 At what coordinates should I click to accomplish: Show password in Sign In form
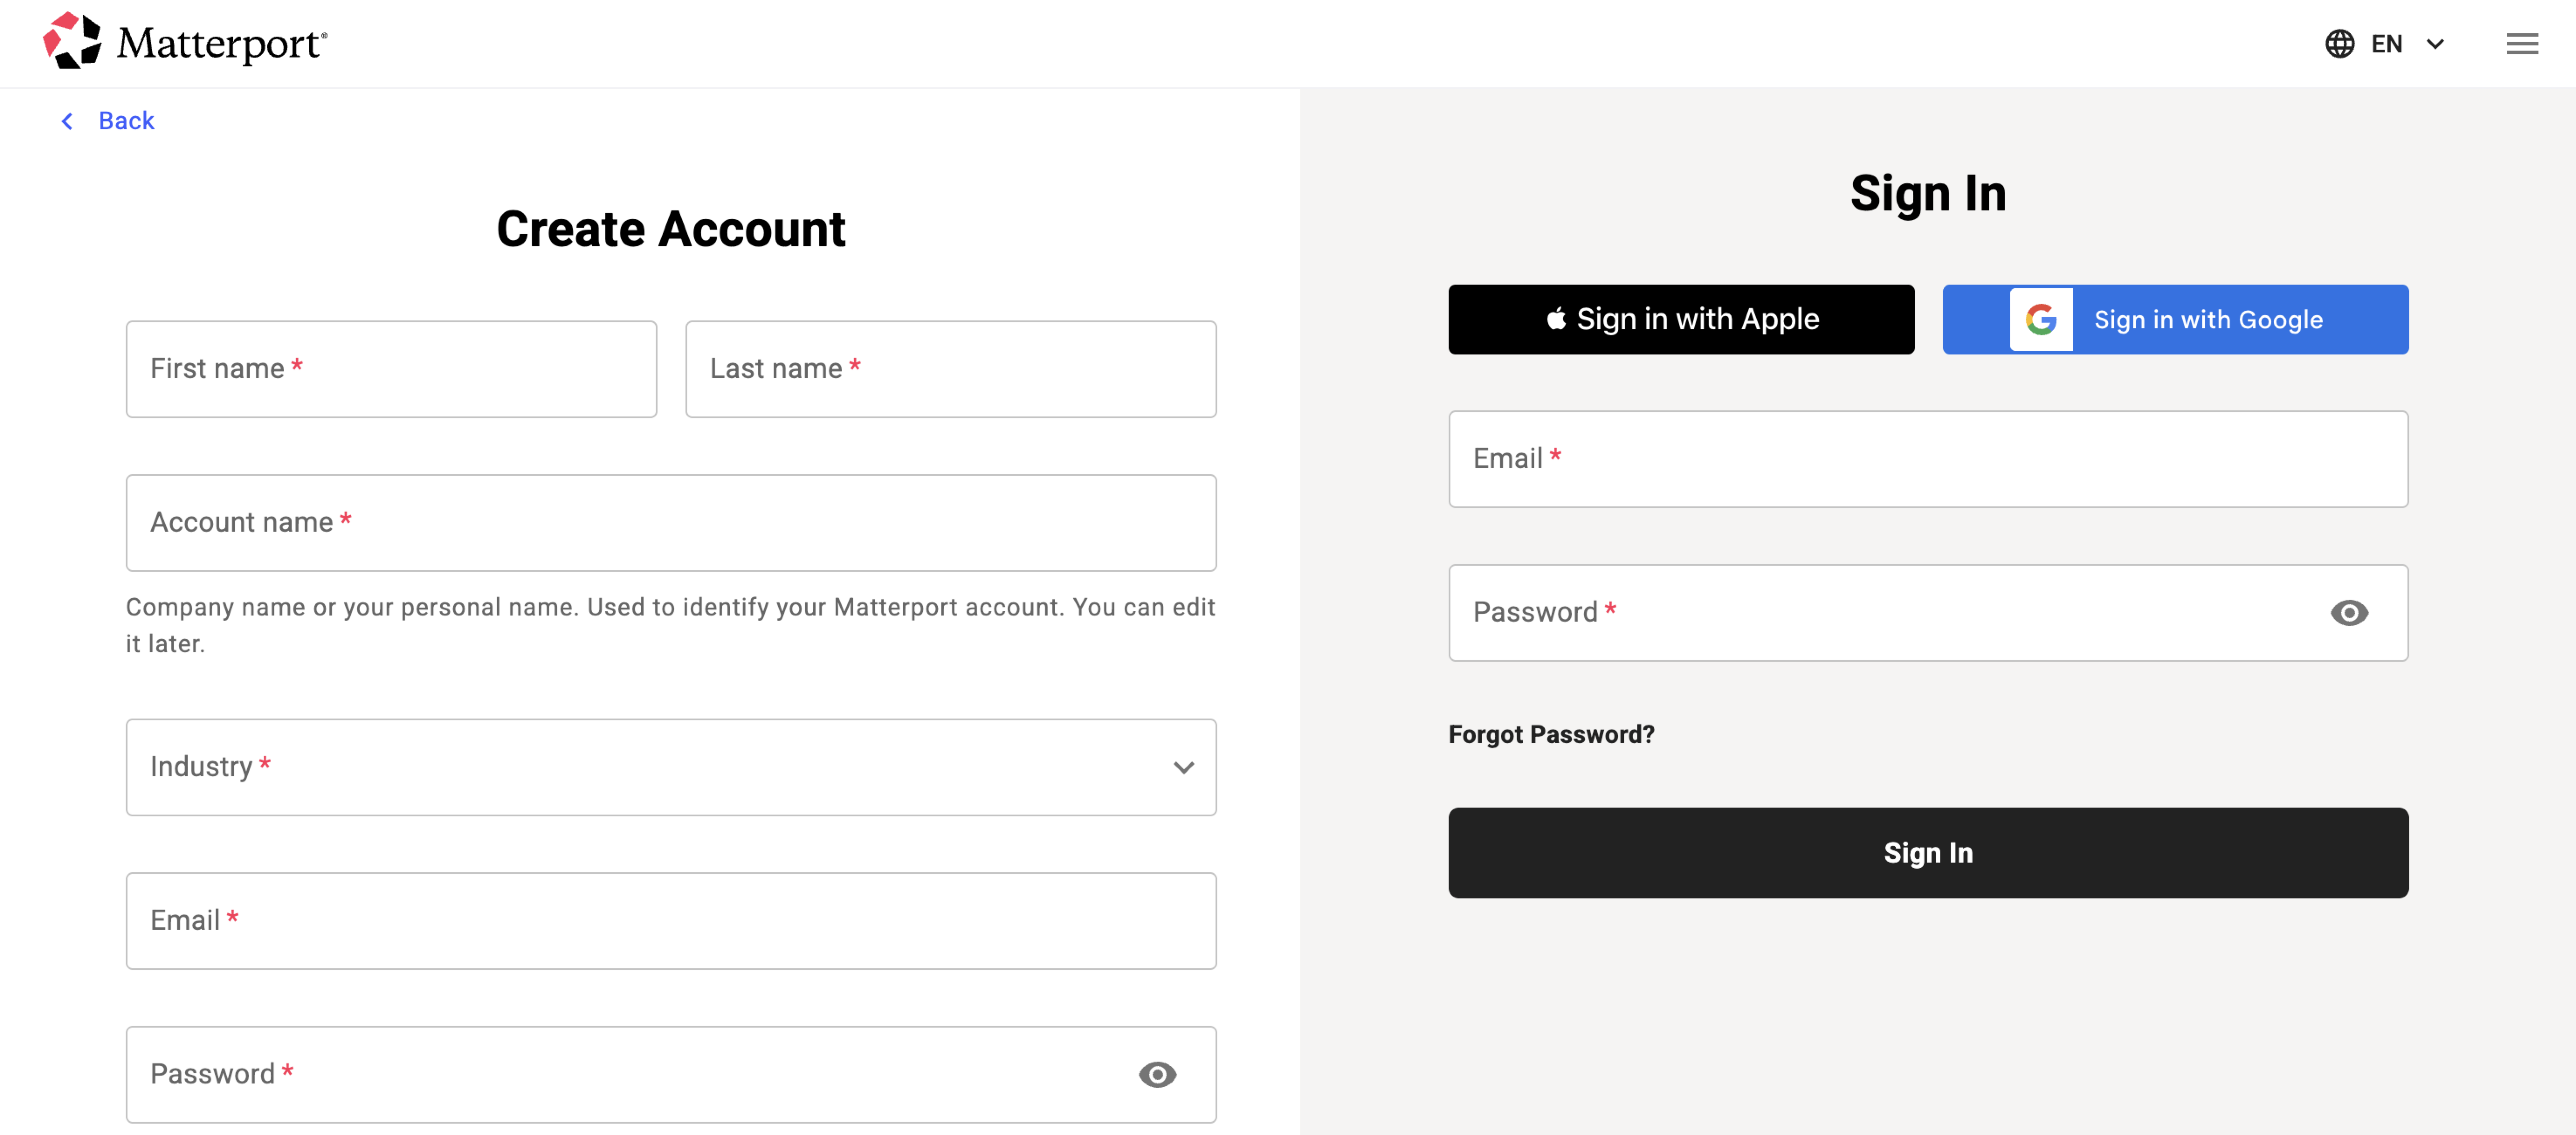click(x=2348, y=613)
